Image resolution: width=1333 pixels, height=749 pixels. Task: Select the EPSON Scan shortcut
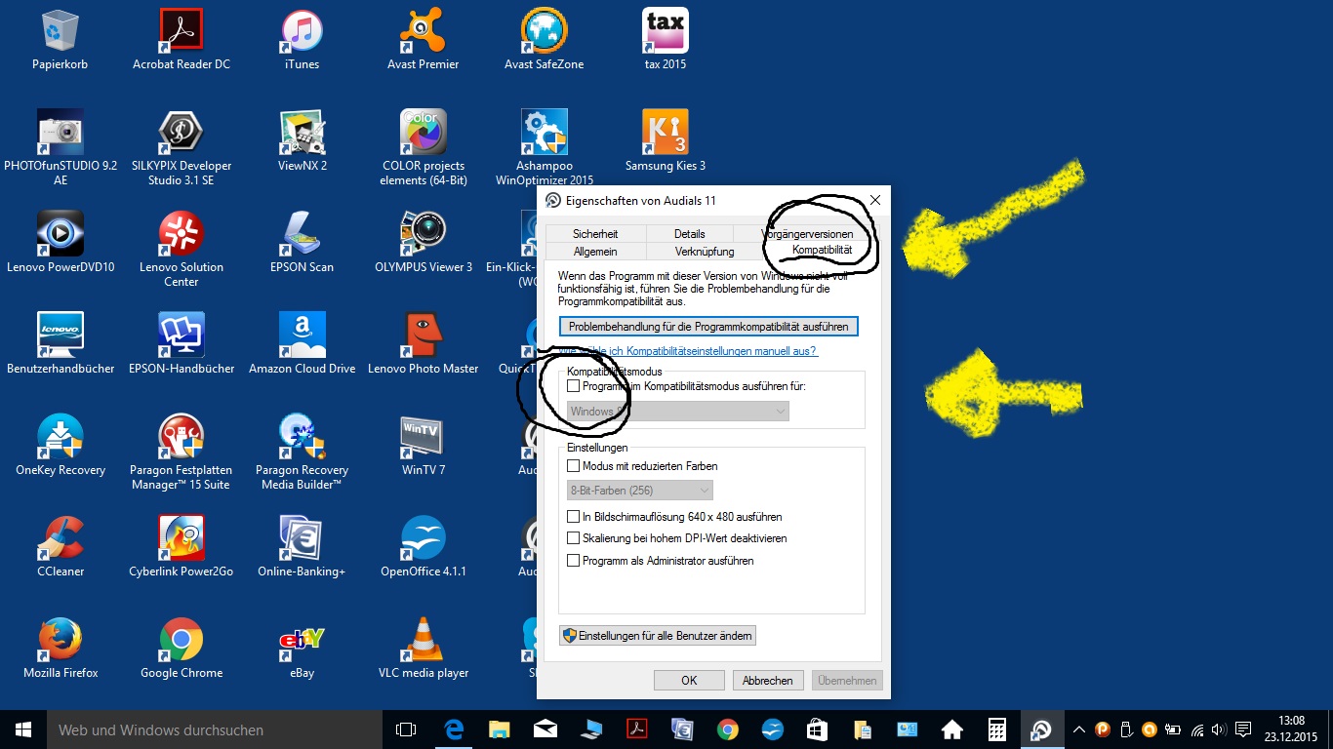coord(302,242)
